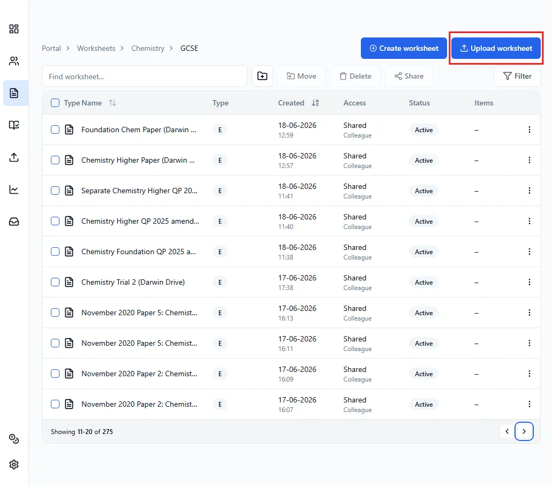This screenshot has height=487, width=552.
Task: Tick checkbox for Foundation Chem Paper row
Action: tap(55, 130)
